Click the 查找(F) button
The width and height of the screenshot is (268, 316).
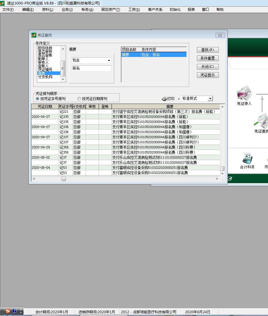coord(207,50)
